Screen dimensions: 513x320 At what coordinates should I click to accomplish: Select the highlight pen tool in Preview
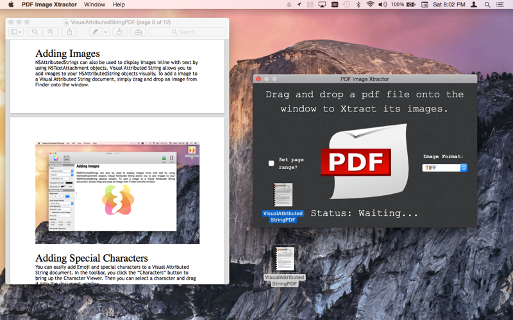point(95,31)
